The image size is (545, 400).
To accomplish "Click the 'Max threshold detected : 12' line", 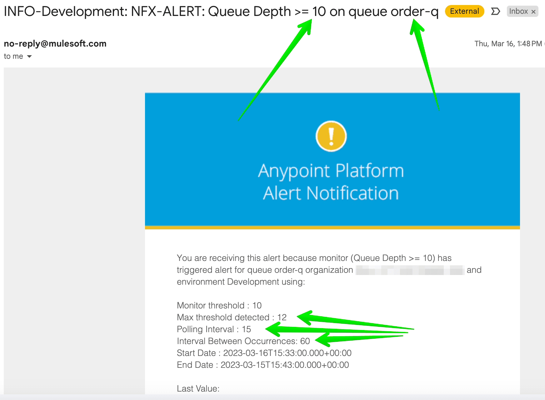I will point(232,317).
